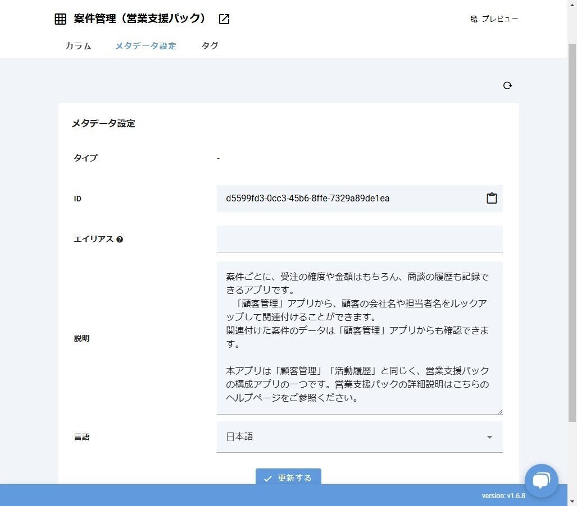The width and height of the screenshot is (577, 506).
Task: Grab the textarea resize handle corner
Action: [x=499, y=411]
